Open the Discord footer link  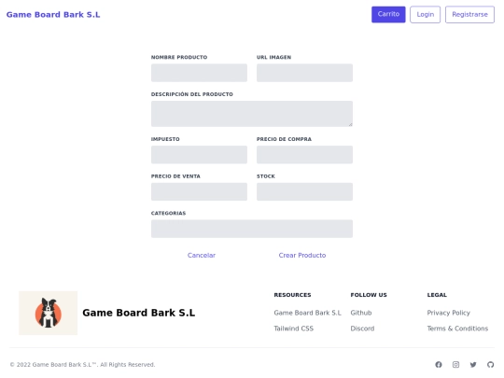(x=362, y=329)
